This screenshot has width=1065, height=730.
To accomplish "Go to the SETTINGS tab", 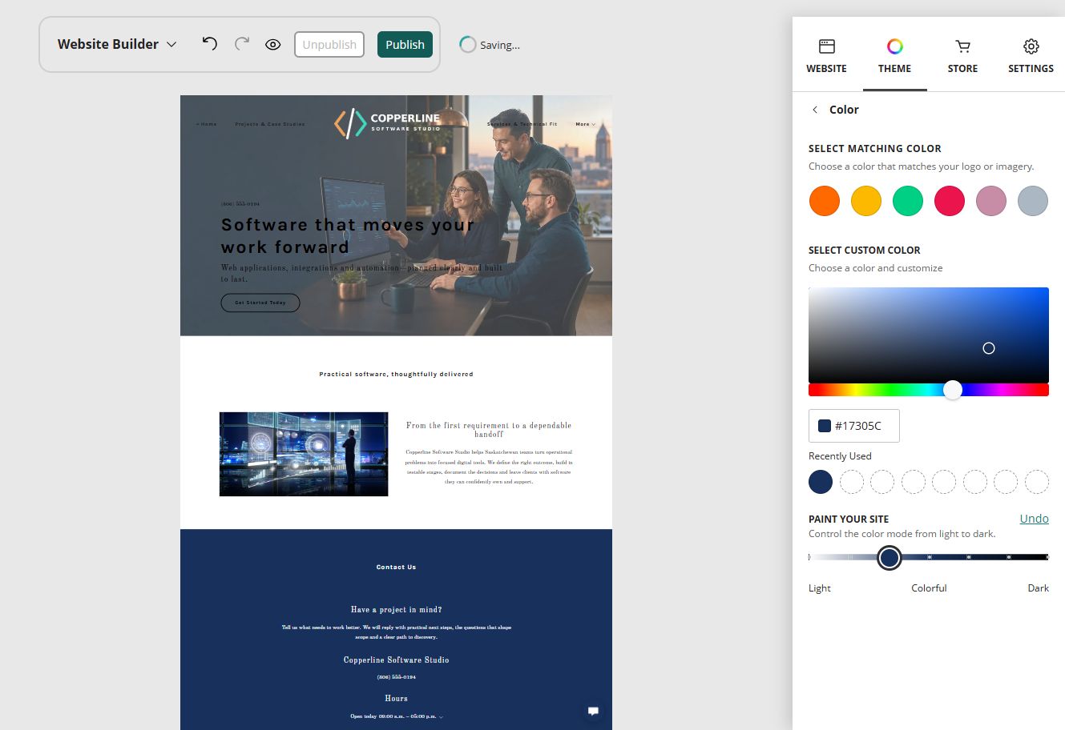I will pos(1031,56).
